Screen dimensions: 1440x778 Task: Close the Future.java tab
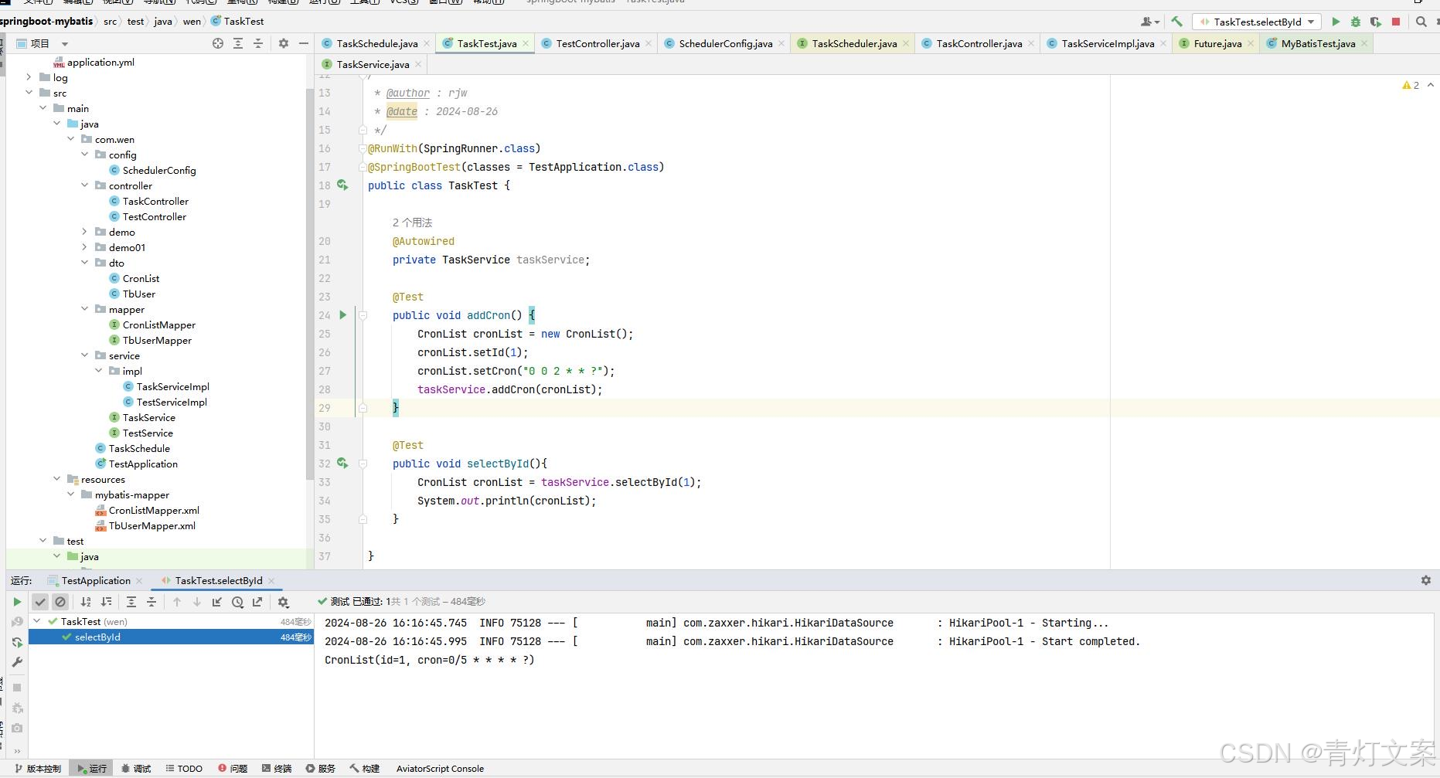1251,43
